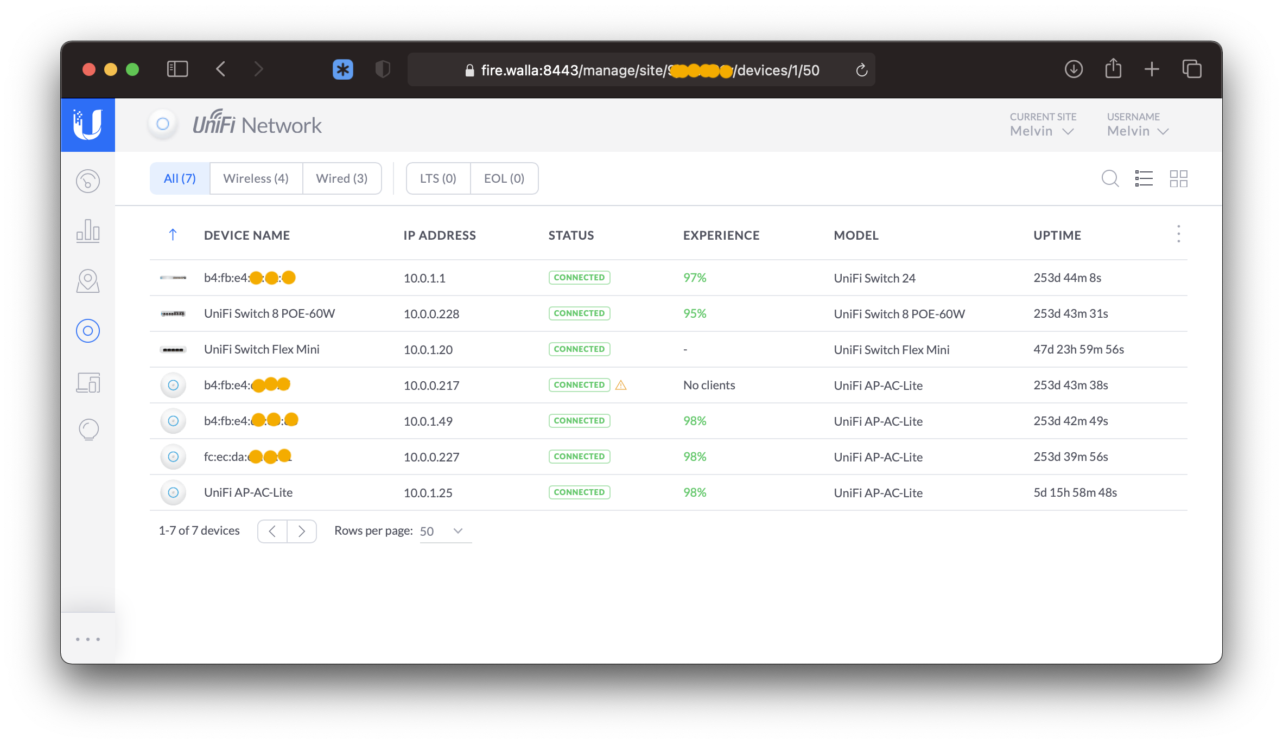Click the No clients experience cell
The width and height of the screenshot is (1283, 744).
(709, 385)
